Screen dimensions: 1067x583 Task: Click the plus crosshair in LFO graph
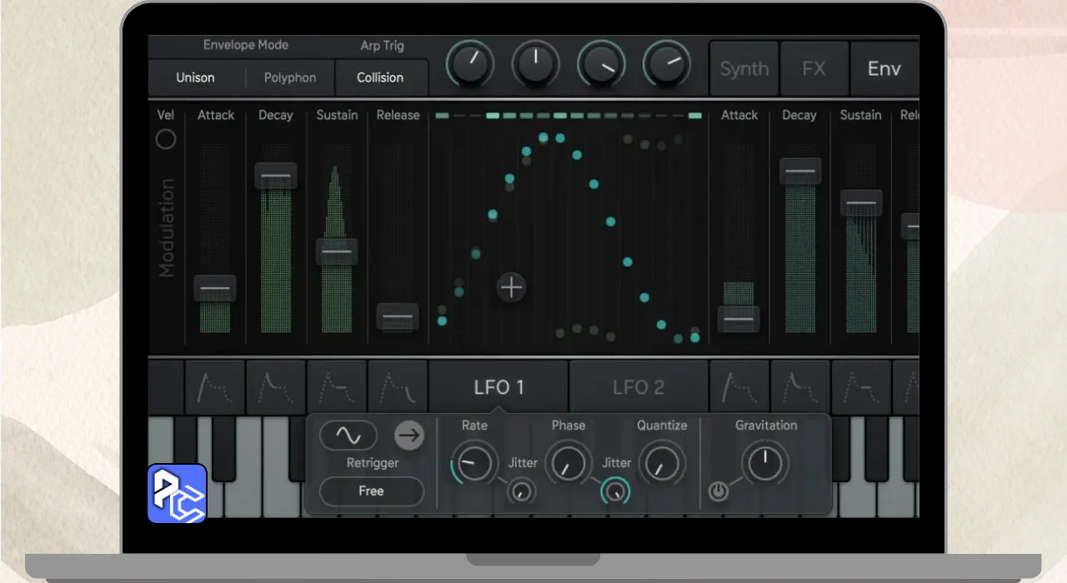(511, 288)
